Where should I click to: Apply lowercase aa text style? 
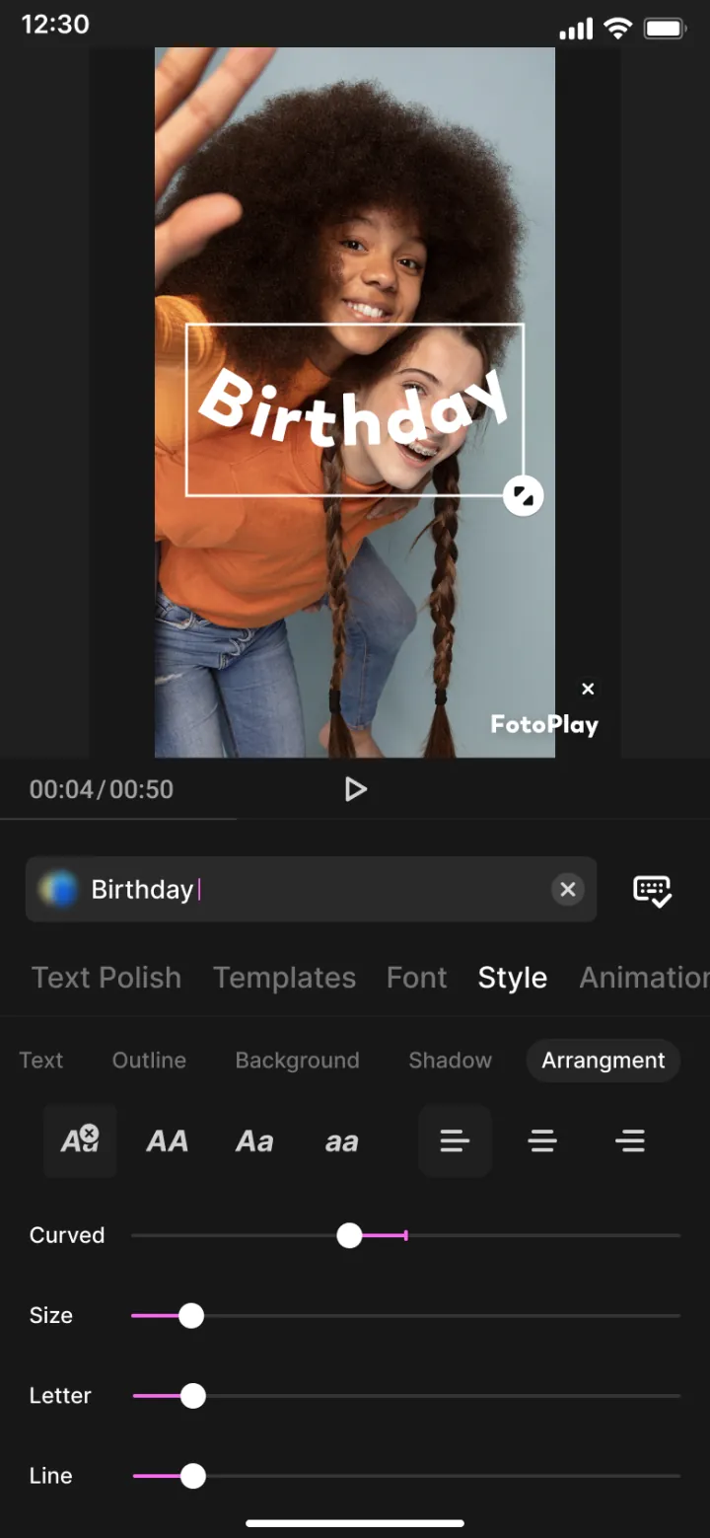[x=341, y=1142]
